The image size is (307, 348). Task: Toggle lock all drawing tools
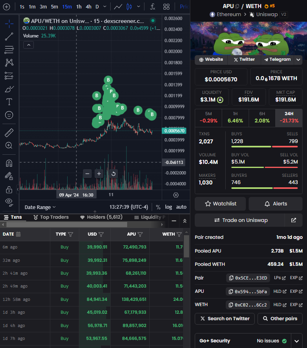[x=9, y=189]
